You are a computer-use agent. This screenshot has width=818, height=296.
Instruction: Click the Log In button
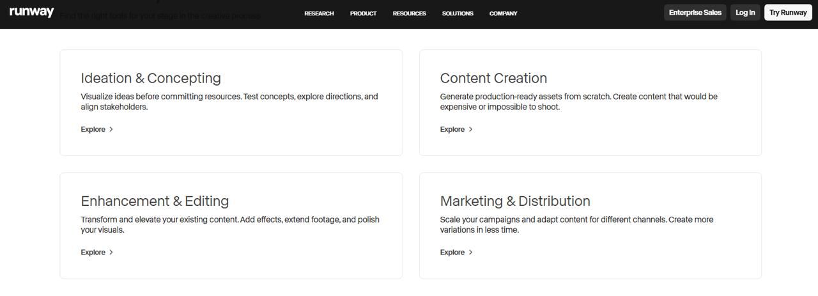[x=745, y=12]
